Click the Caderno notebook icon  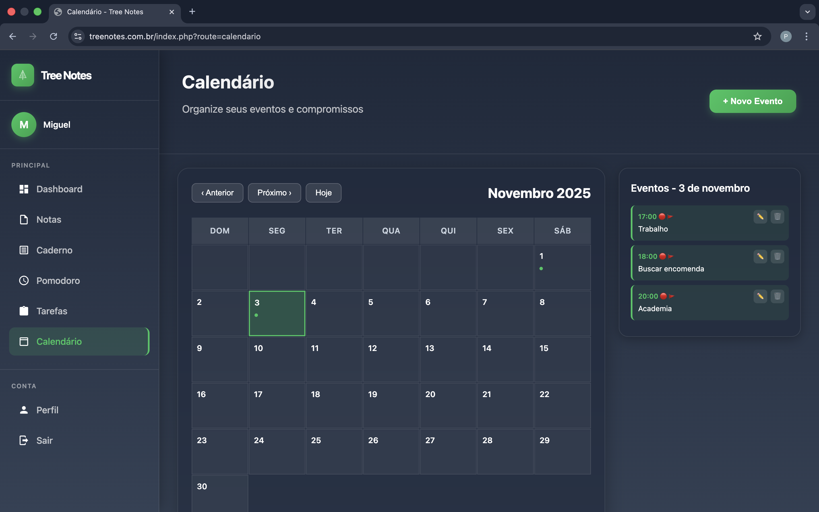(x=23, y=250)
